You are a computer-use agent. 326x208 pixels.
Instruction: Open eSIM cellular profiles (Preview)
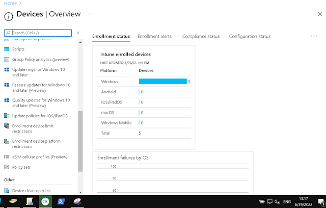(x=40, y=157)
